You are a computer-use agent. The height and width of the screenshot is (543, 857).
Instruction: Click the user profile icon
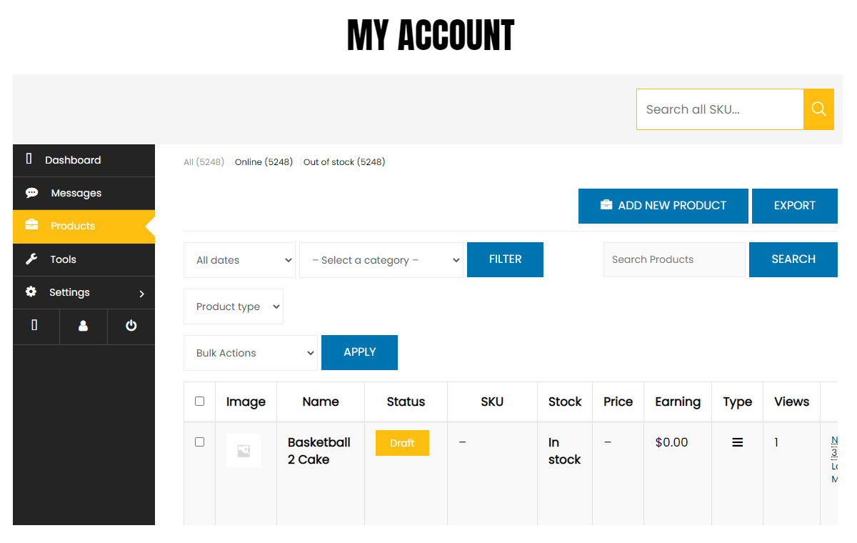(83, 326)
